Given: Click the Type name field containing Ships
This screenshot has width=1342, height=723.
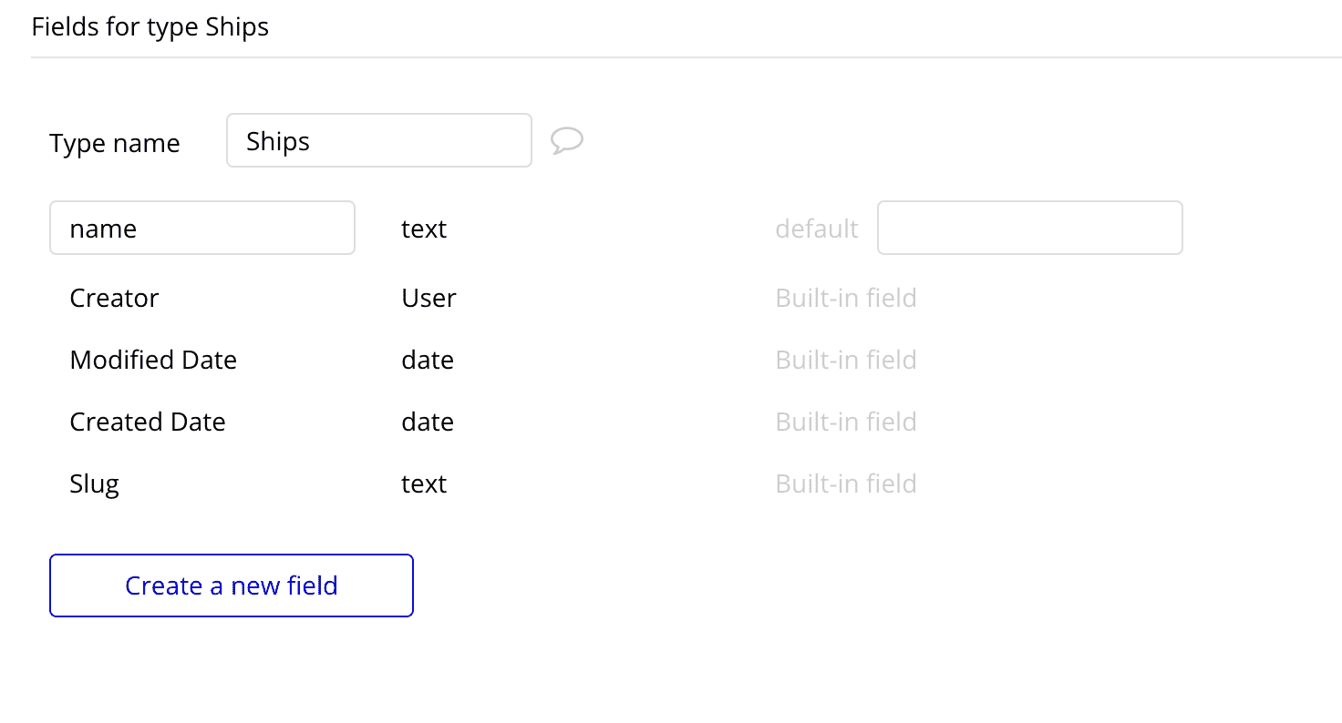Looking at the screenshot, I should [379, 140].
